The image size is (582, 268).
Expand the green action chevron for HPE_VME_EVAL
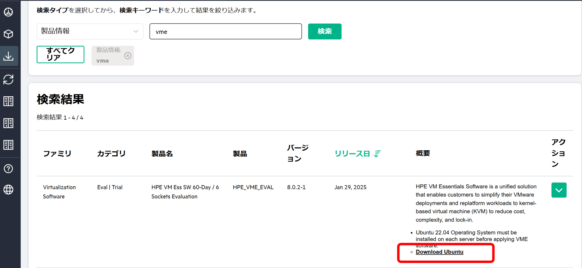point(558,190)
